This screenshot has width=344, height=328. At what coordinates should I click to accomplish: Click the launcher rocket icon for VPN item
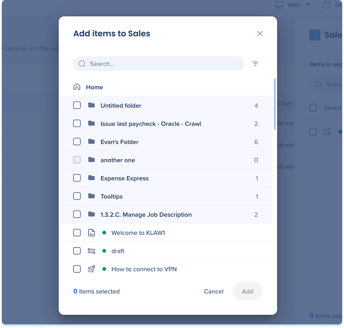[91, 269]
